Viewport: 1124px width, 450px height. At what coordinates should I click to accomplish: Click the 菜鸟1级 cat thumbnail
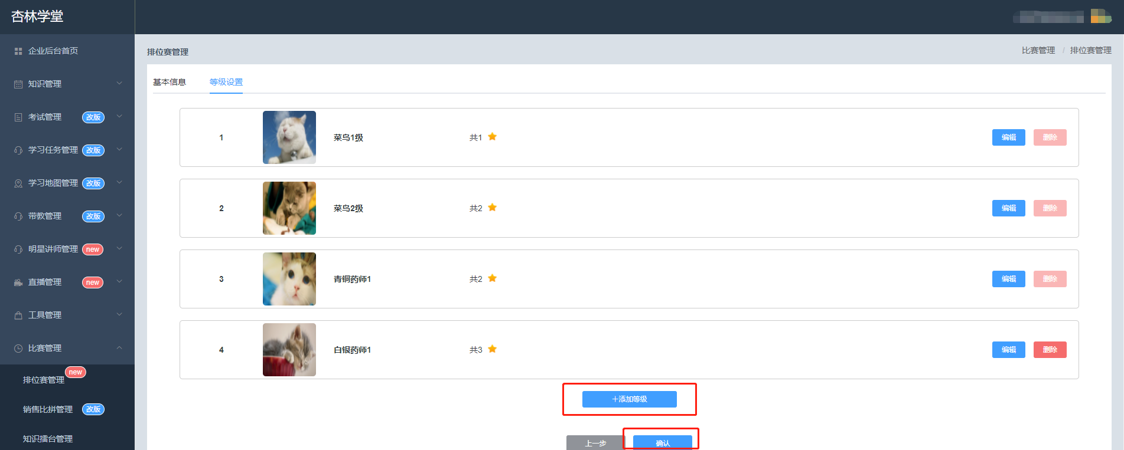click(x=289, y=137)
